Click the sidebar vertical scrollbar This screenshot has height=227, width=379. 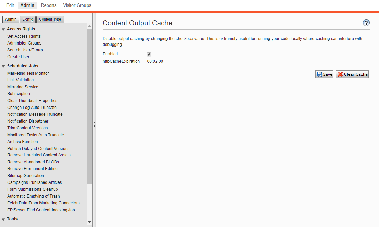(x=89, y=103)
